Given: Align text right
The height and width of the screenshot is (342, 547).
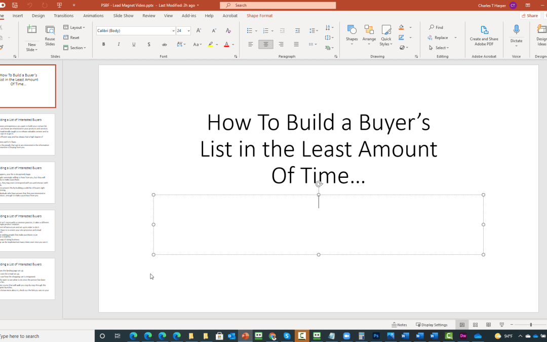Looking at the screenshot, I should (x=281, y=44).
